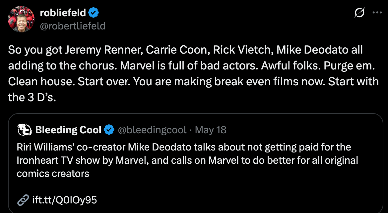Open the robliefeld display name link

click(x=63, y=13)
